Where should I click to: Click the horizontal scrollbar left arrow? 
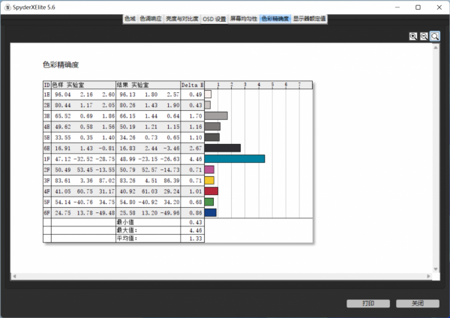click(x=13, y=277)
